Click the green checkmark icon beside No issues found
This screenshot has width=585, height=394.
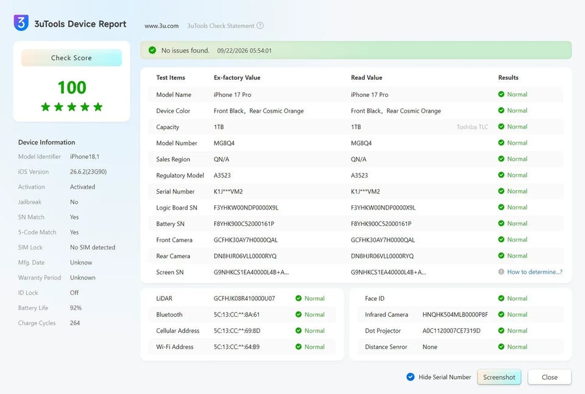pos(152,51)
